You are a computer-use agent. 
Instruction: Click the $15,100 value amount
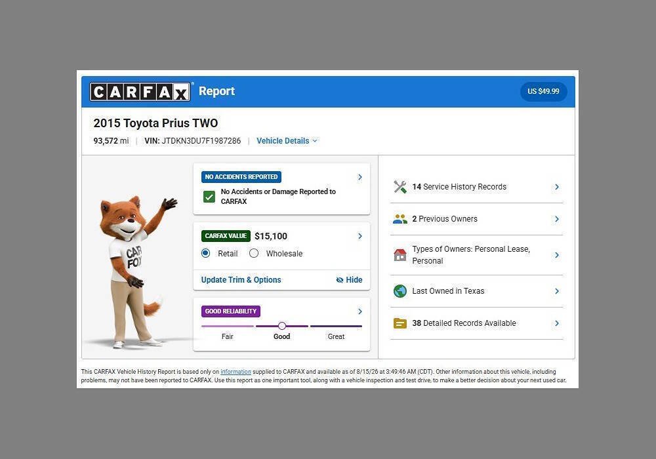coord(271,236)
